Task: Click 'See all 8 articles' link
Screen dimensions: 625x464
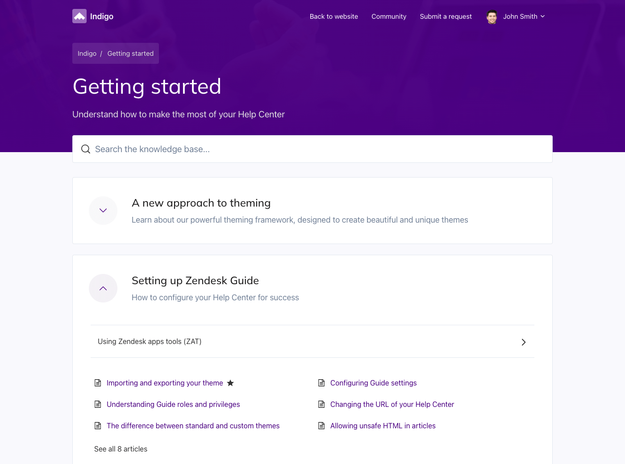Action: tap(121, 449)
